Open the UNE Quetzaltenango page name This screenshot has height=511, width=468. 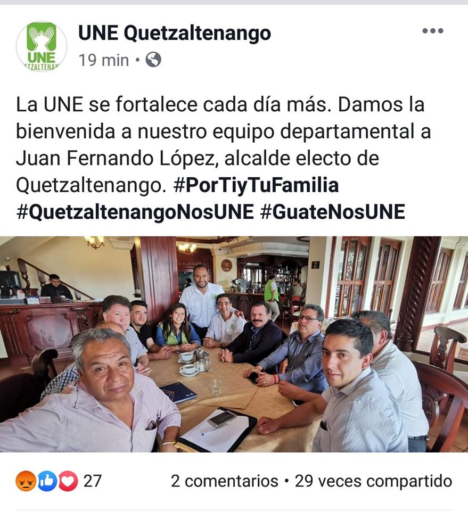pos(175,33)
